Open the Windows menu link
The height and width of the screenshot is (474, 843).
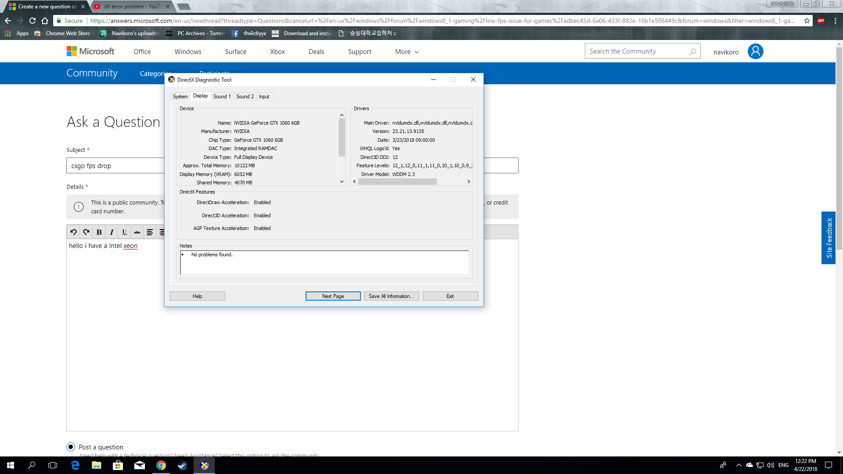coord(188,52)
